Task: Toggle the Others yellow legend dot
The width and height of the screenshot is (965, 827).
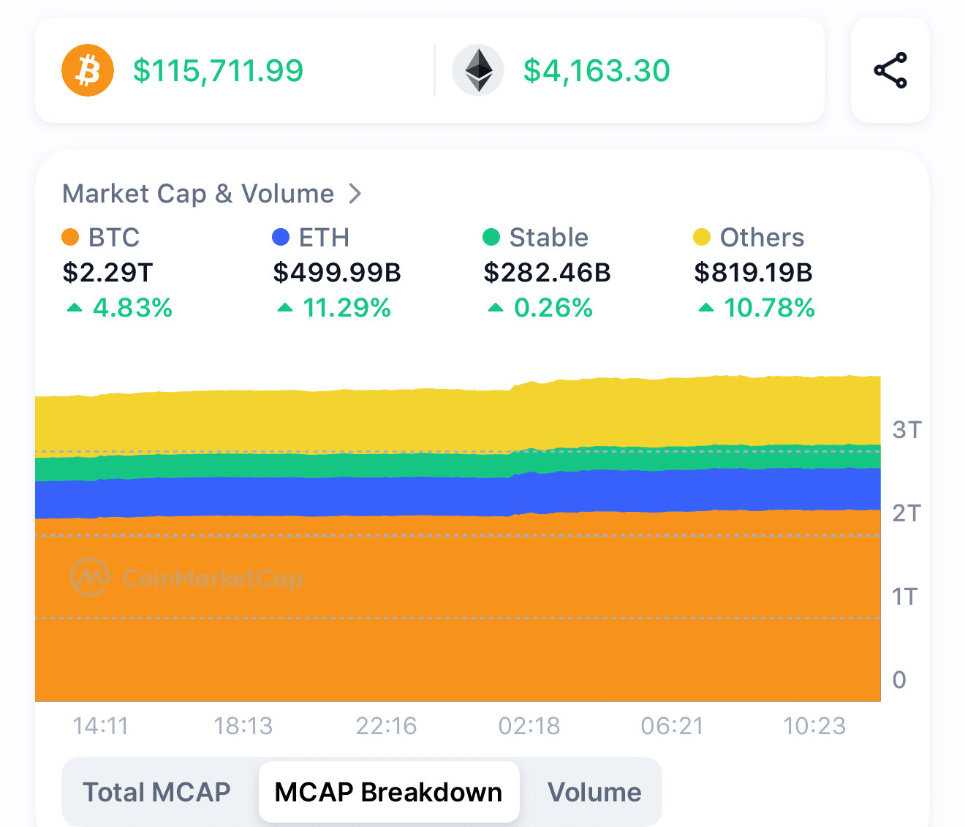Action: click(702, 238)
